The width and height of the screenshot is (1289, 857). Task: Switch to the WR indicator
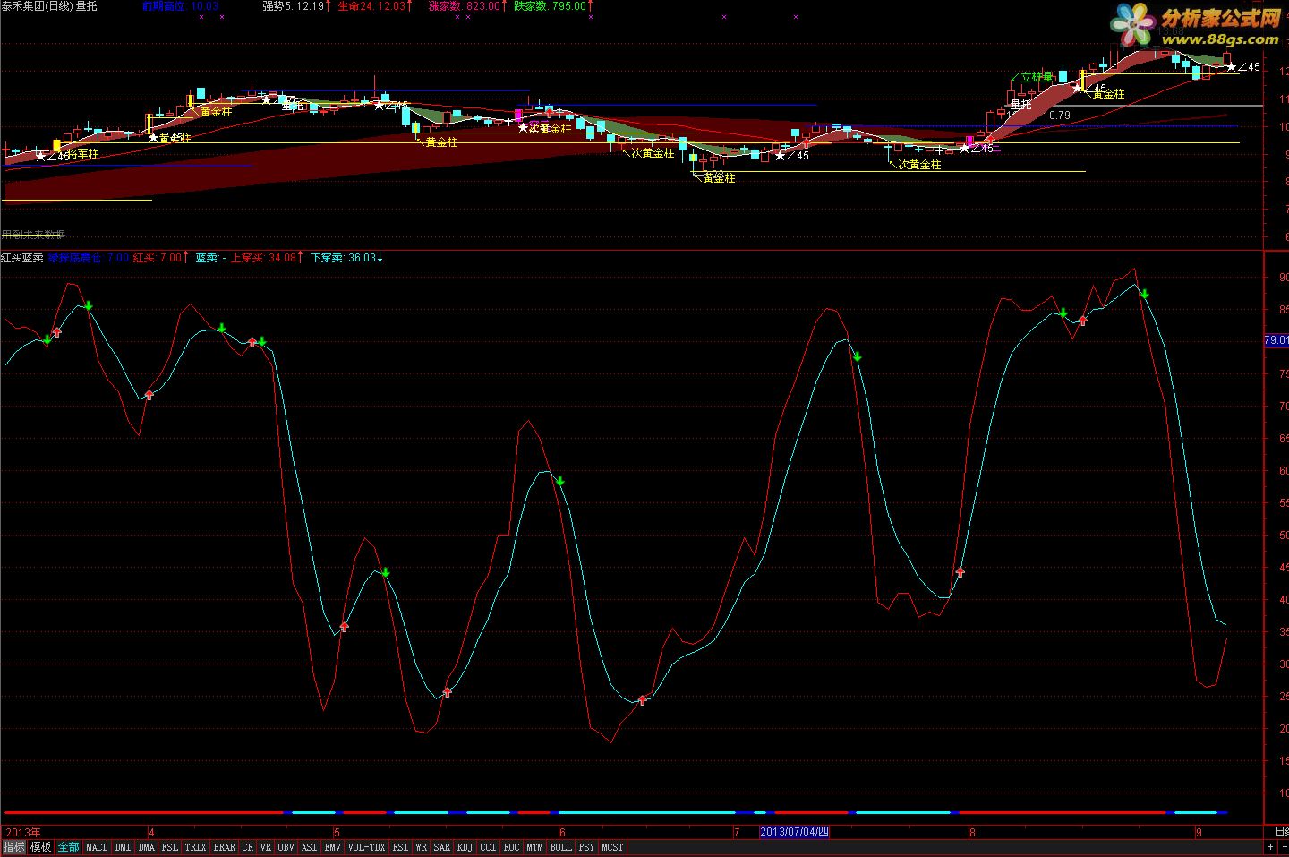tap(421, 847)
